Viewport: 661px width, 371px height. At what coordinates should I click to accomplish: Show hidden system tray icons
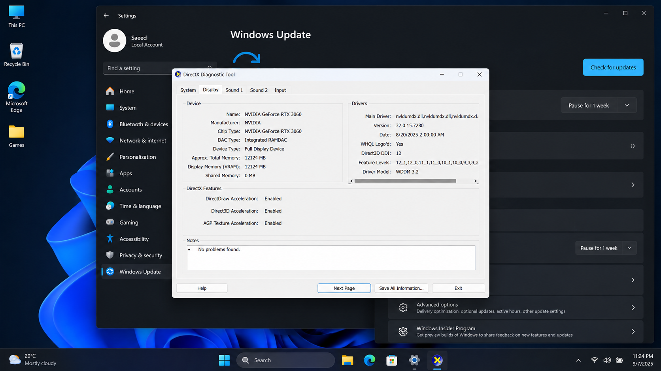coord(578,360)
